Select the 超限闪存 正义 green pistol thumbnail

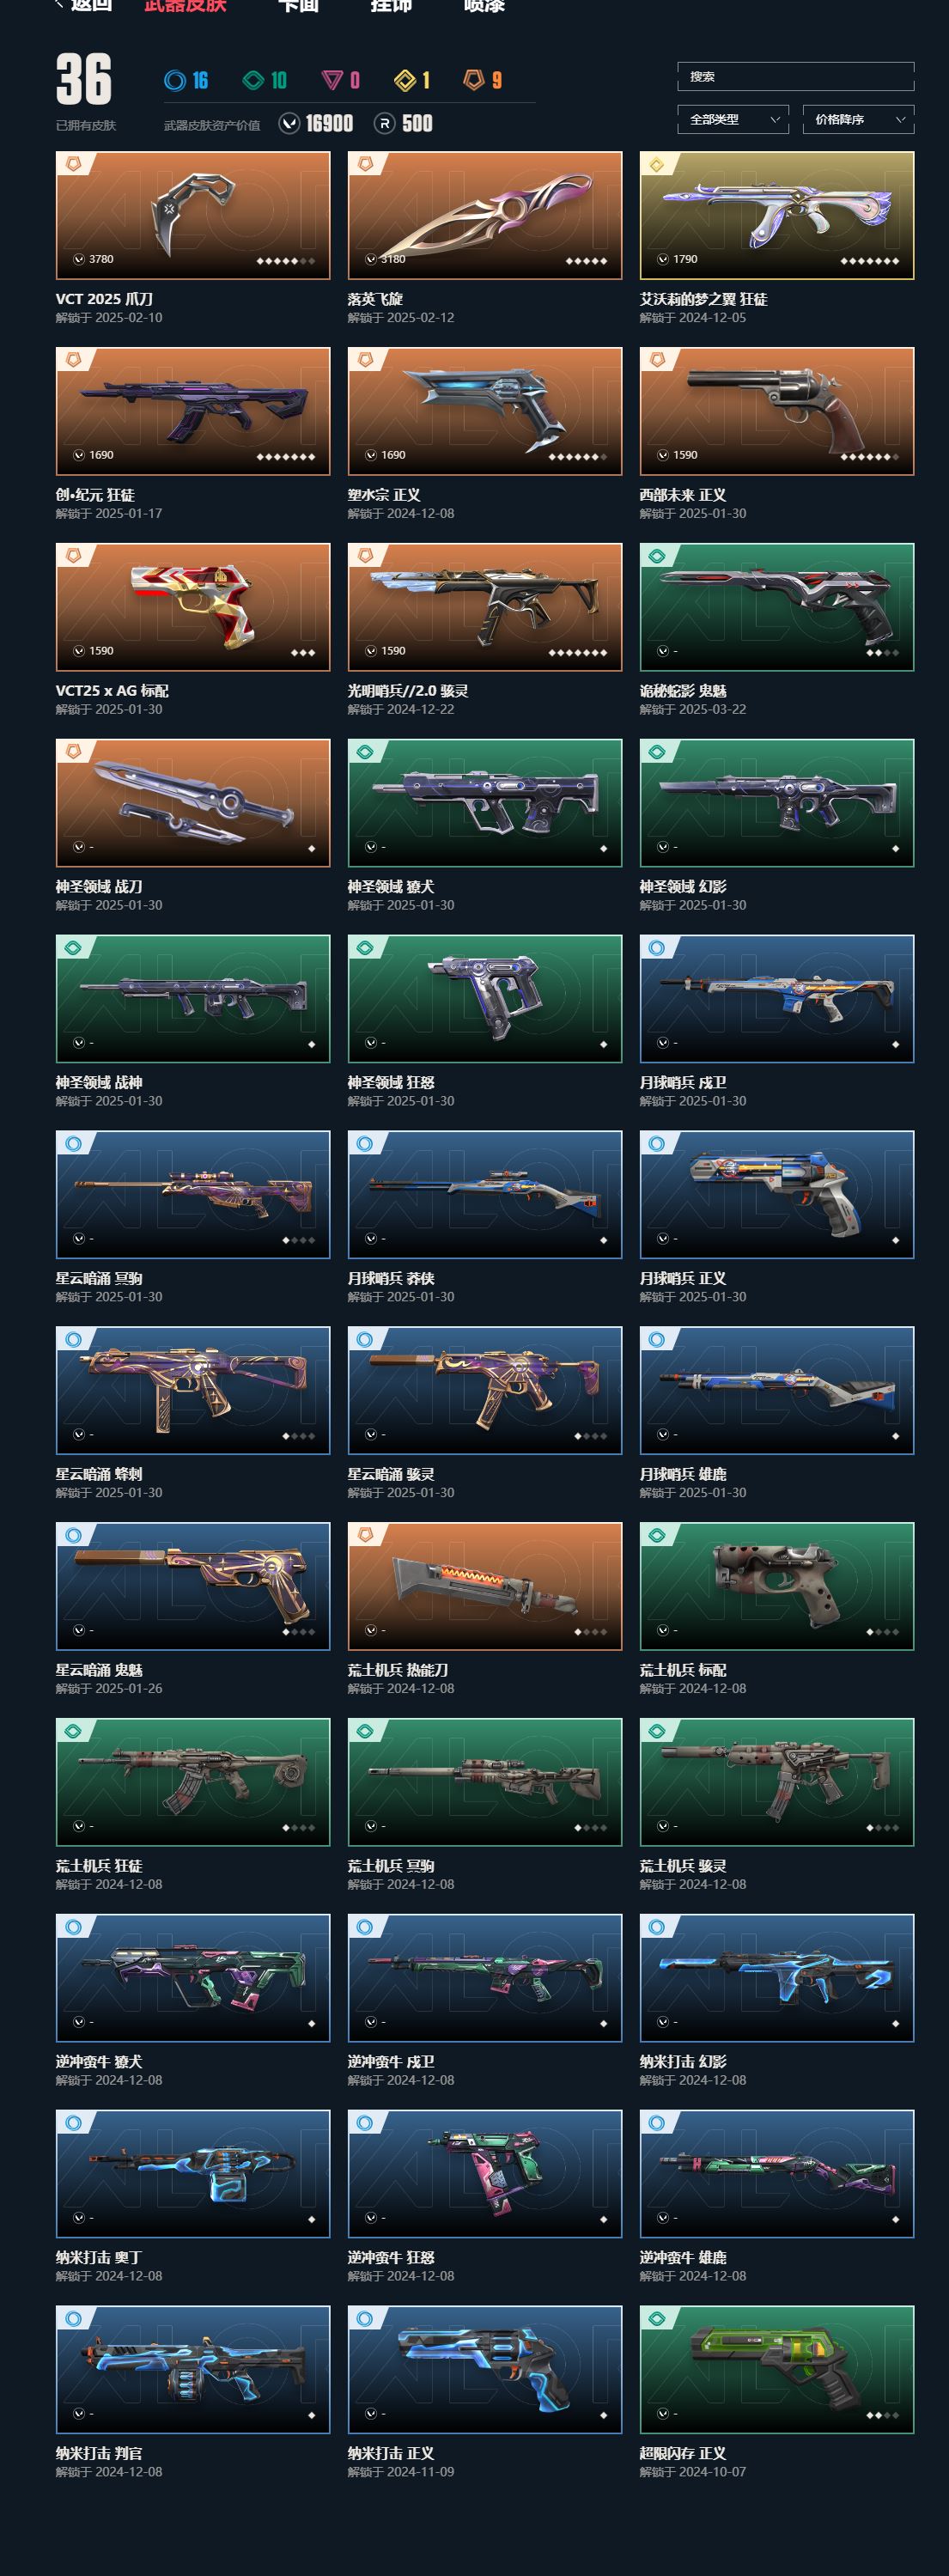click(777, 2369)
